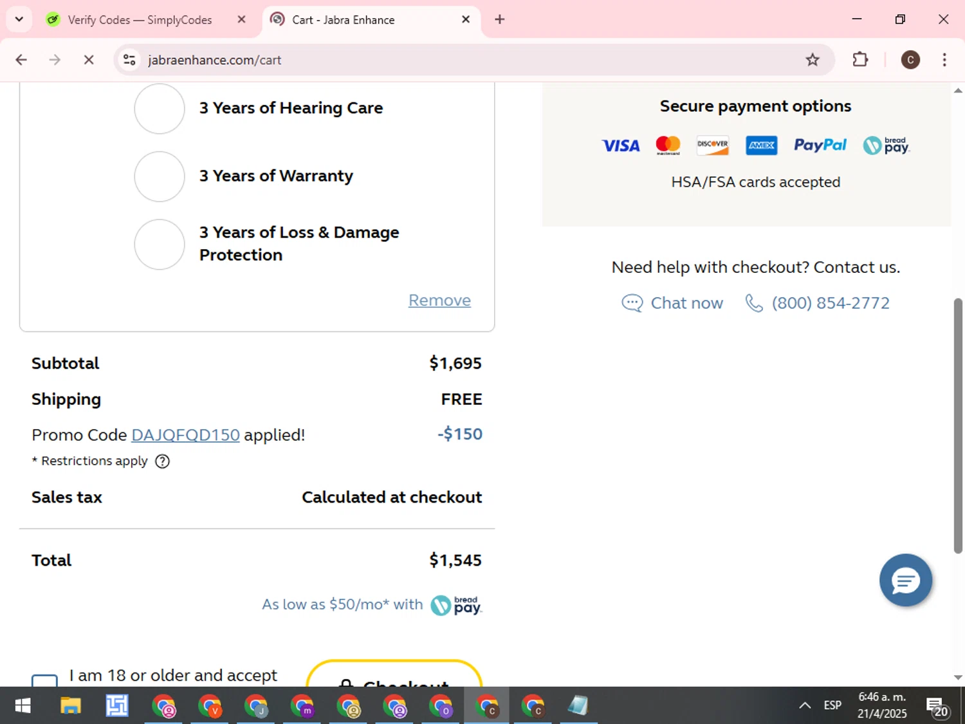Click the scrollbar down arrow
This screenshot has width=965, height=724.
pos(959,677)
